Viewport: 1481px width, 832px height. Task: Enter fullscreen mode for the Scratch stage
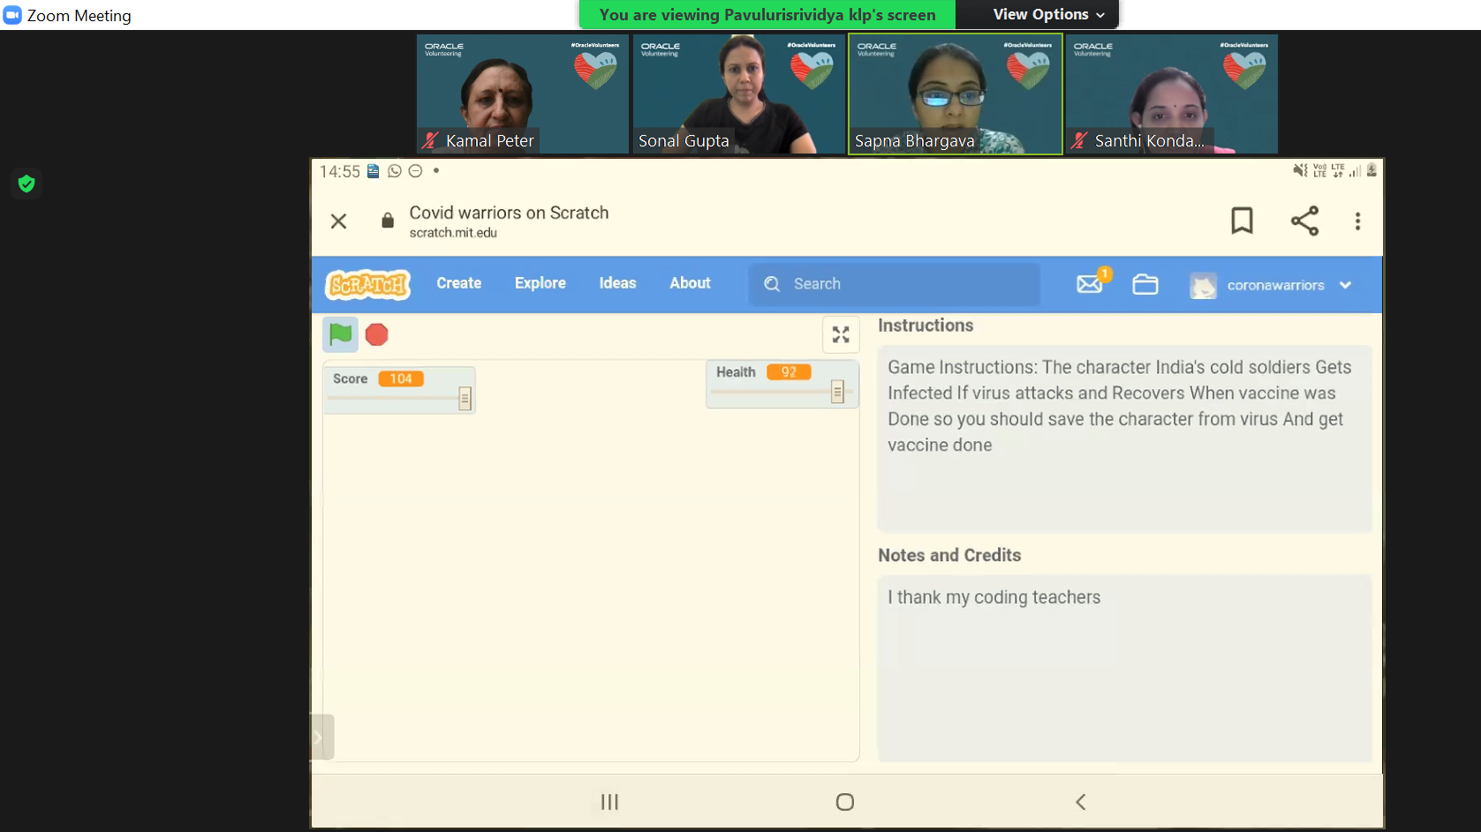[841, 334]
